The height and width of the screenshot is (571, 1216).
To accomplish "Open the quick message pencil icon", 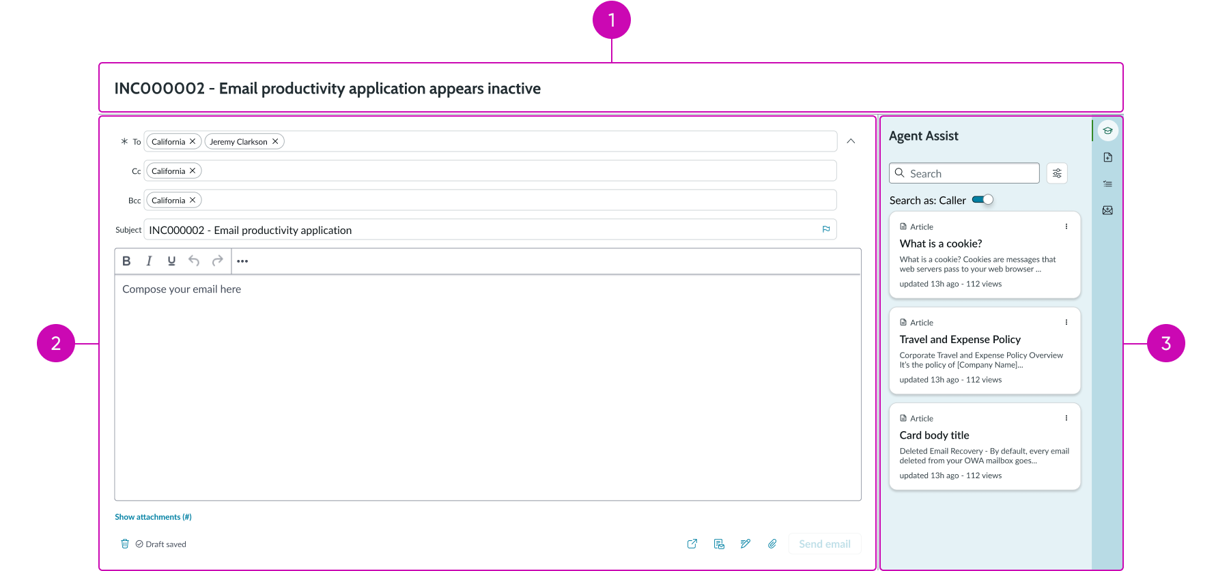I will pos(746,544).
